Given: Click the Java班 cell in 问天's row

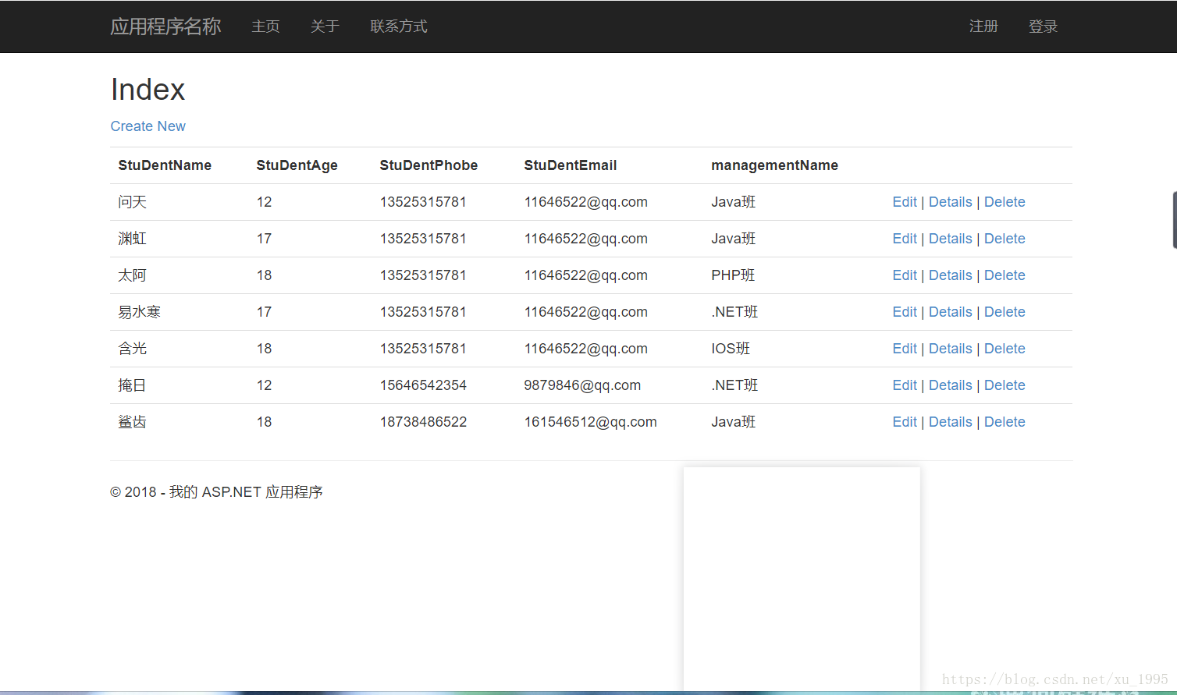Looking at the screenshot, I should tap(734, 202).
